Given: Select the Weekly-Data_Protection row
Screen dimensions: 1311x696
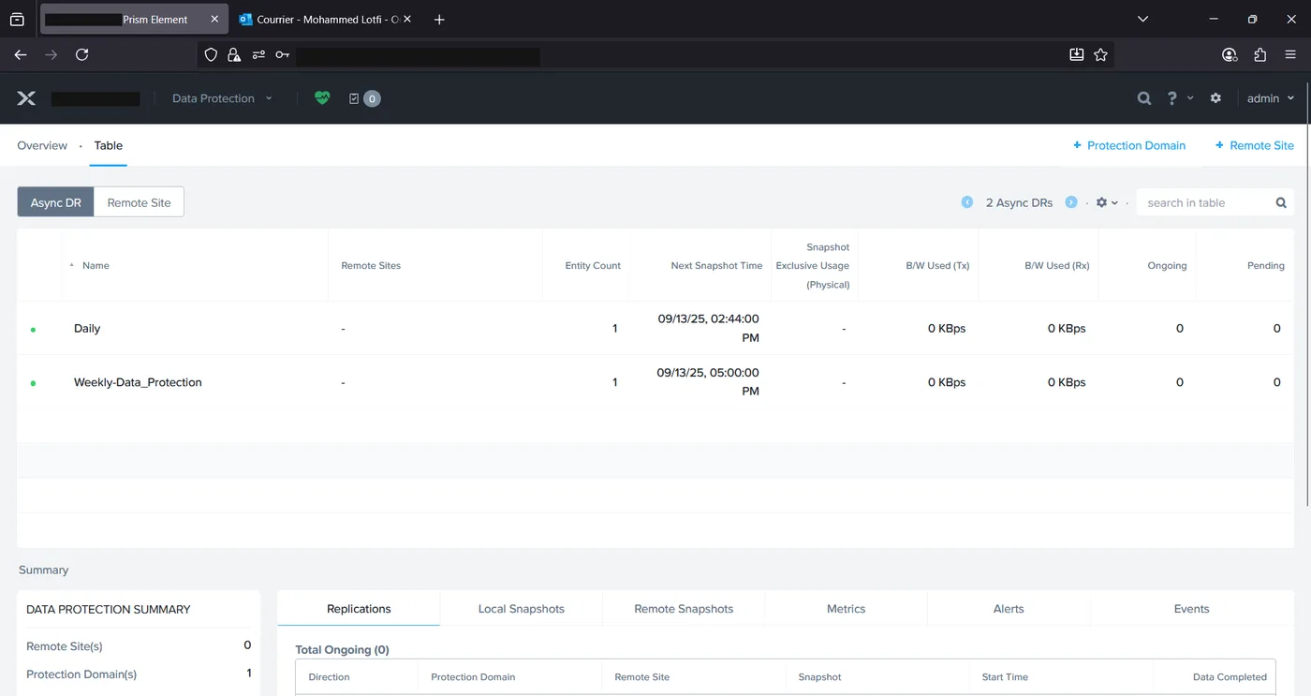Looking at the screenshot, I should (x=655, y=382).
